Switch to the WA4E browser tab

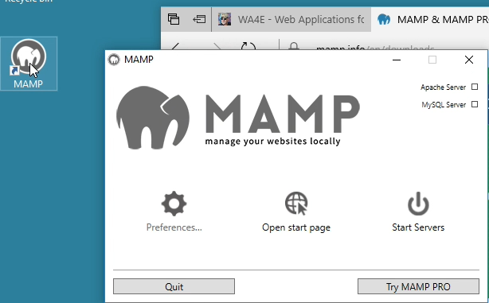pos(291,20)
